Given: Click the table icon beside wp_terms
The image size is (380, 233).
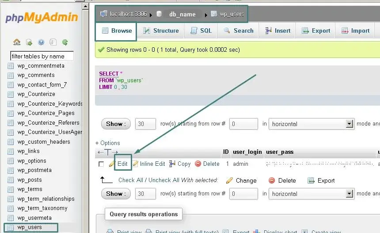Looking at the screenshot, I should coord(11,189).
